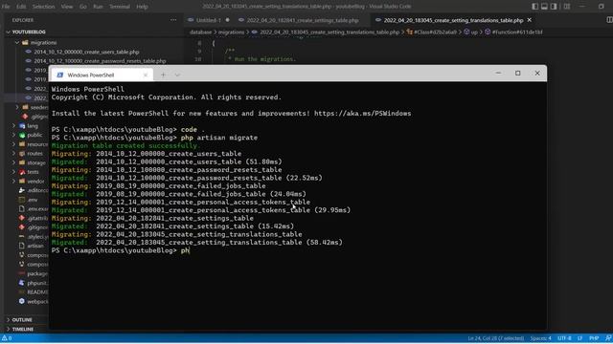
Task: Click the feedback icon in status bar
Action: pyautogui.click(x=608, y=338)
